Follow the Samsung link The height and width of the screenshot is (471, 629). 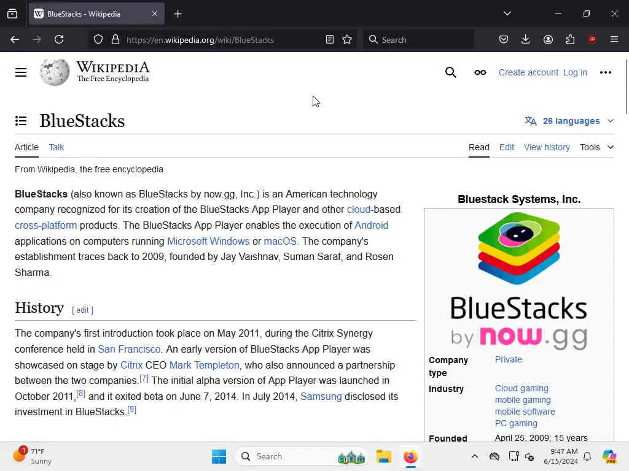(x=321, y=397)
